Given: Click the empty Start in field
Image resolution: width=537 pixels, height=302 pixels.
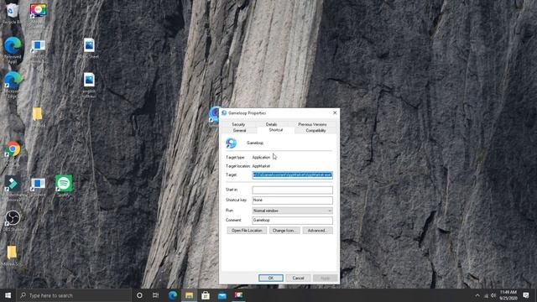Looking at the screenshot, I should point(292,190).
